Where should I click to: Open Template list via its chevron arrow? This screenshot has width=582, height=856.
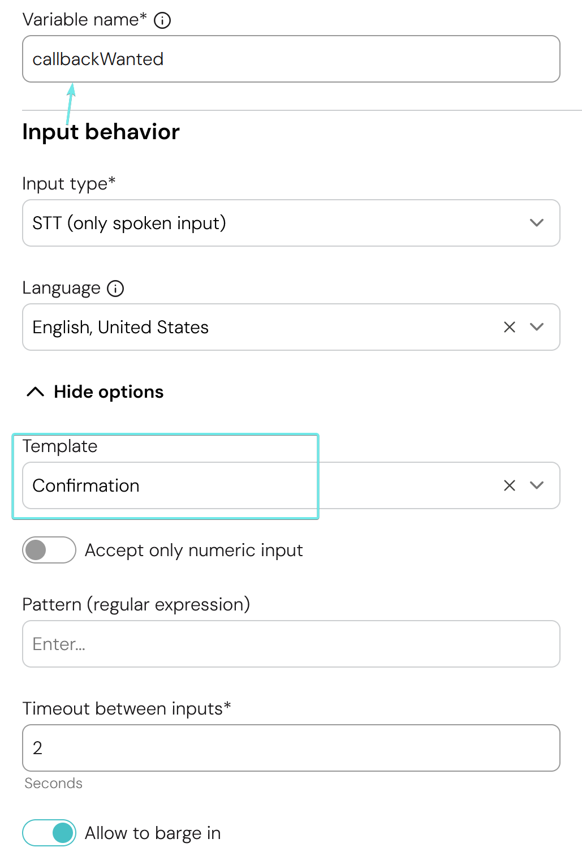pyautogui.click(x=537, y=485)
